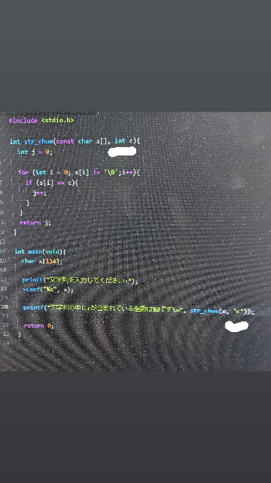
Task: Click the printf string 文字列を入力してください
Action: pyautogui.click(x=89, y=280)
